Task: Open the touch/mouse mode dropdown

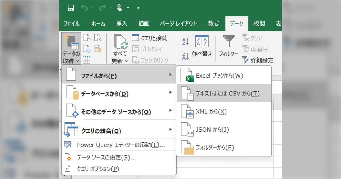Action: point(128,8)
